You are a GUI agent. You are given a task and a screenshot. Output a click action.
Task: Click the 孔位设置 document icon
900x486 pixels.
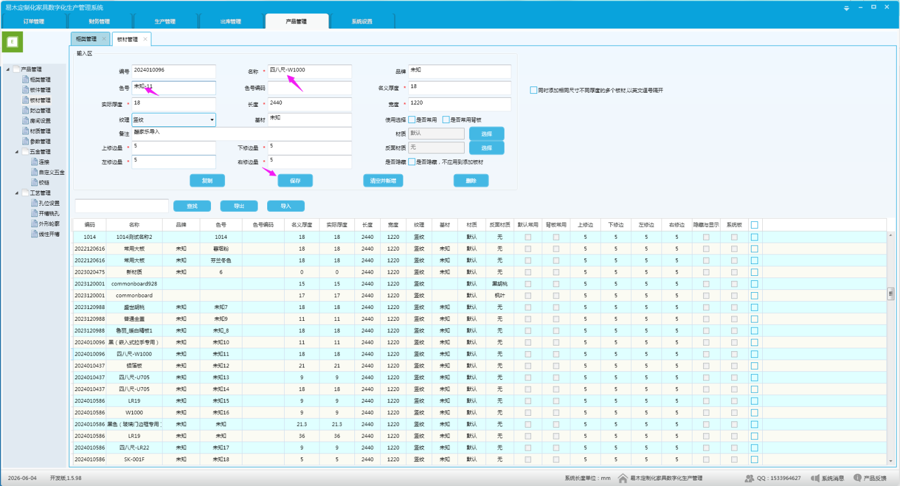click(x=34, y=203)
